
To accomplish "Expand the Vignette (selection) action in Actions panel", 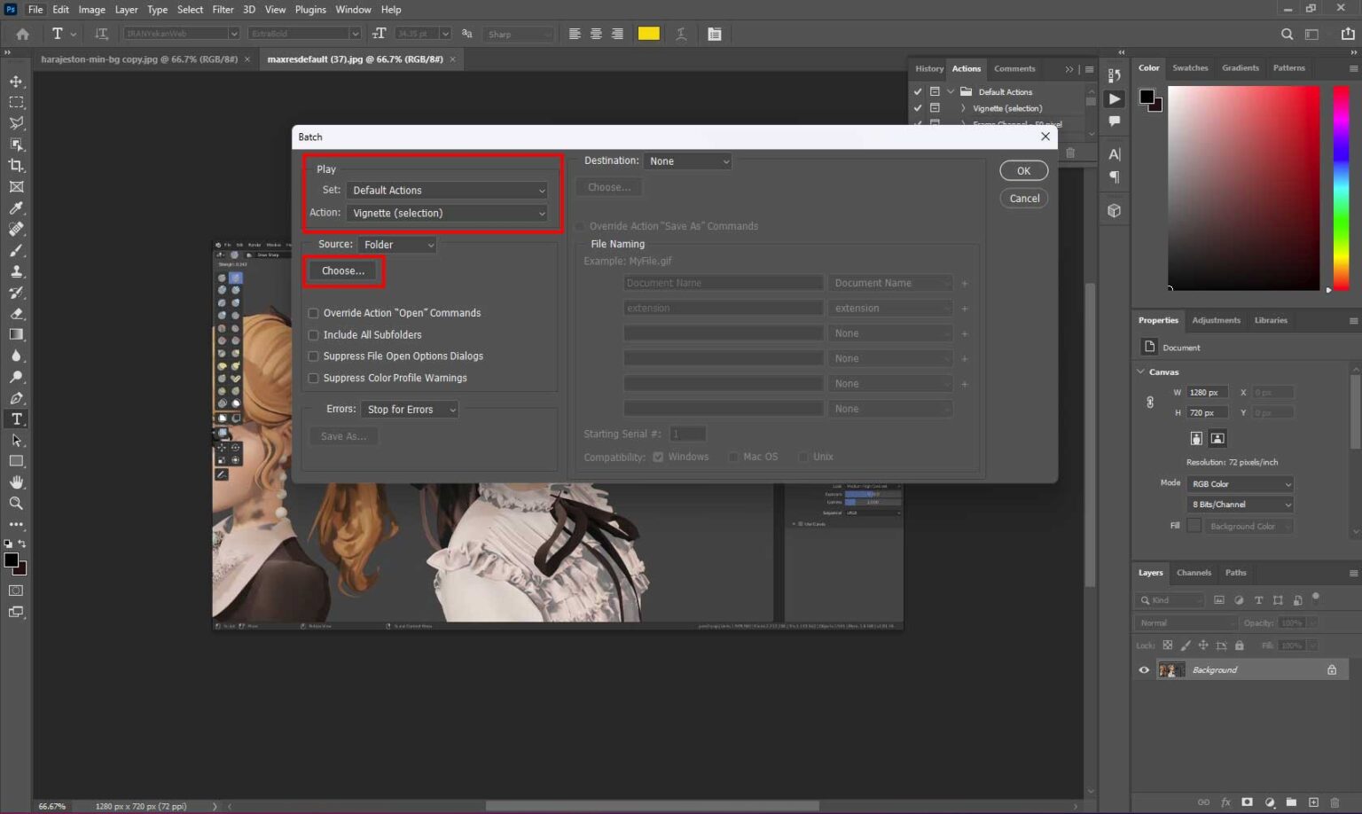I will pos(963,108).
